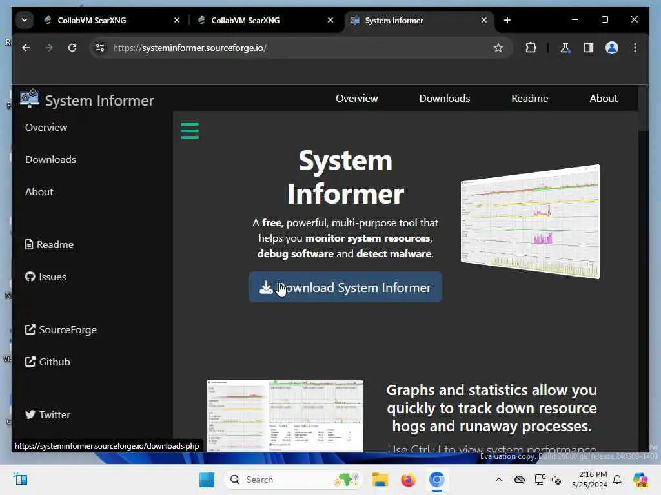
Task: Open Chrome three-dot menu
Action: (635, 48)
